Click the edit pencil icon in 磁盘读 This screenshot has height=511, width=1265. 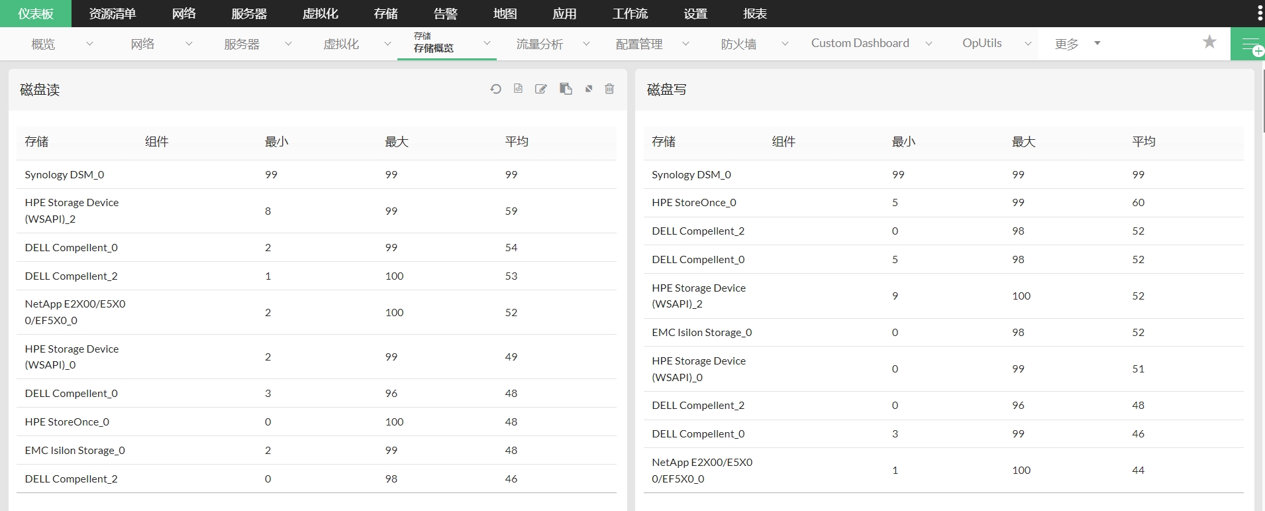(541, 89)
